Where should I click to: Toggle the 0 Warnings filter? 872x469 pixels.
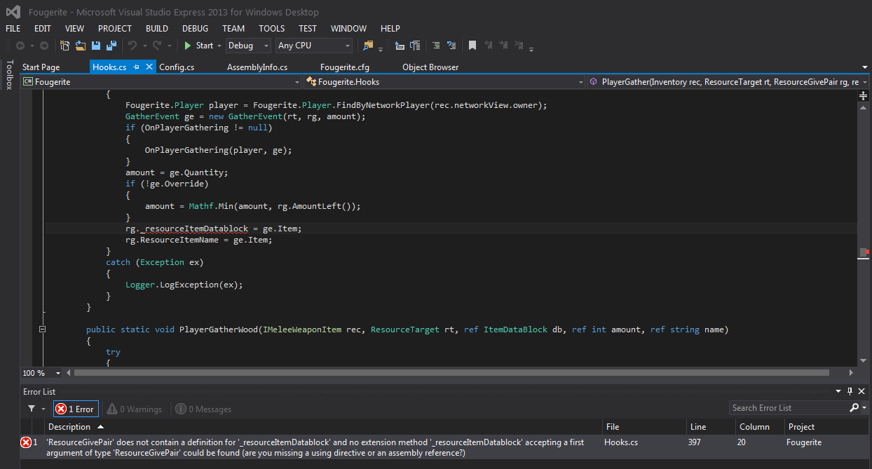134,409
